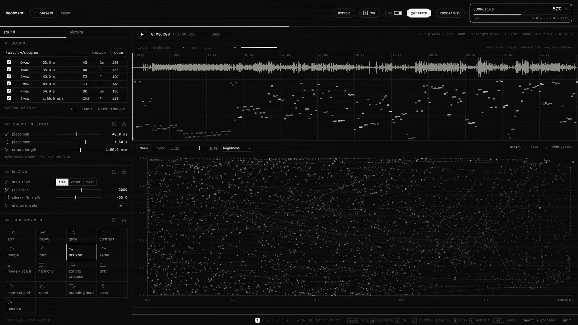Select the serial ordering mode
Screen dimensions: 578x325
tap(112, 252)
